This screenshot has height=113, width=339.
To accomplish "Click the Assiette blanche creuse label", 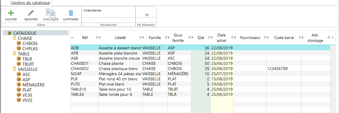I will [x=119, y=58].
